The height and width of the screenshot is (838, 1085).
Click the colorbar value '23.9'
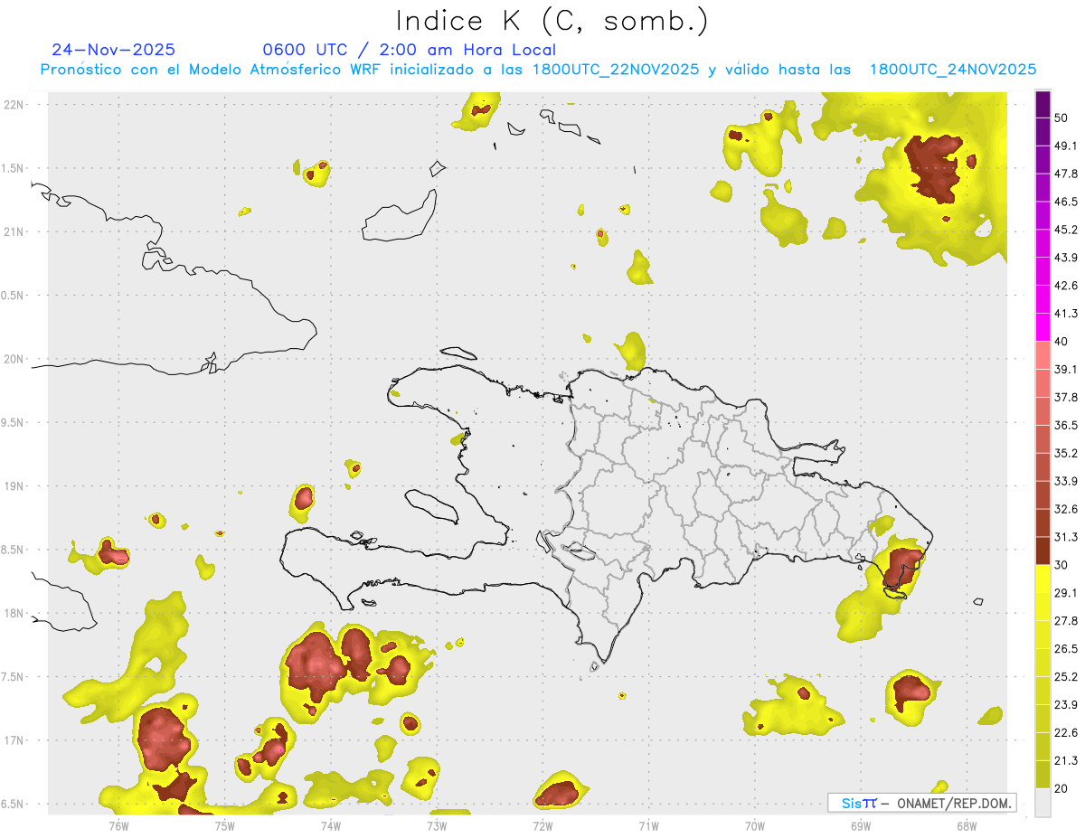pyautogui.click(x=1066, y=705)
